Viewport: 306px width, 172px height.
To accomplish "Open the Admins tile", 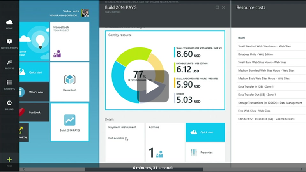I will pyautogui.click(x=165, y=142).
